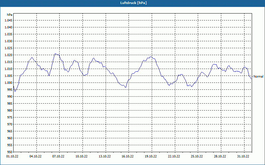Click the 960 y-axis value

(x=10, y=138)
